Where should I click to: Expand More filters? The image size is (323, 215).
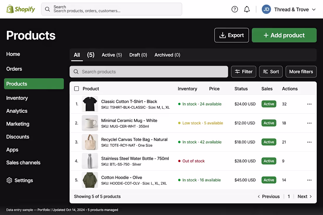point(301,72)
